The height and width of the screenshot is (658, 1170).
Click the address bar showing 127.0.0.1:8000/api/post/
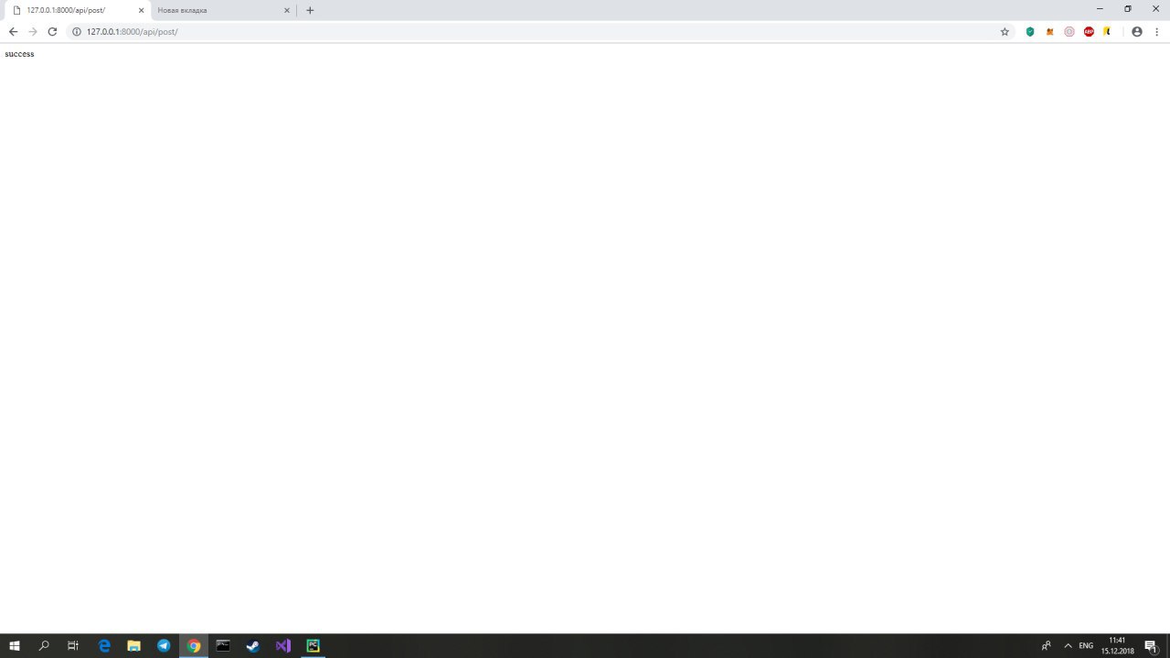click(x=539, y=31)
